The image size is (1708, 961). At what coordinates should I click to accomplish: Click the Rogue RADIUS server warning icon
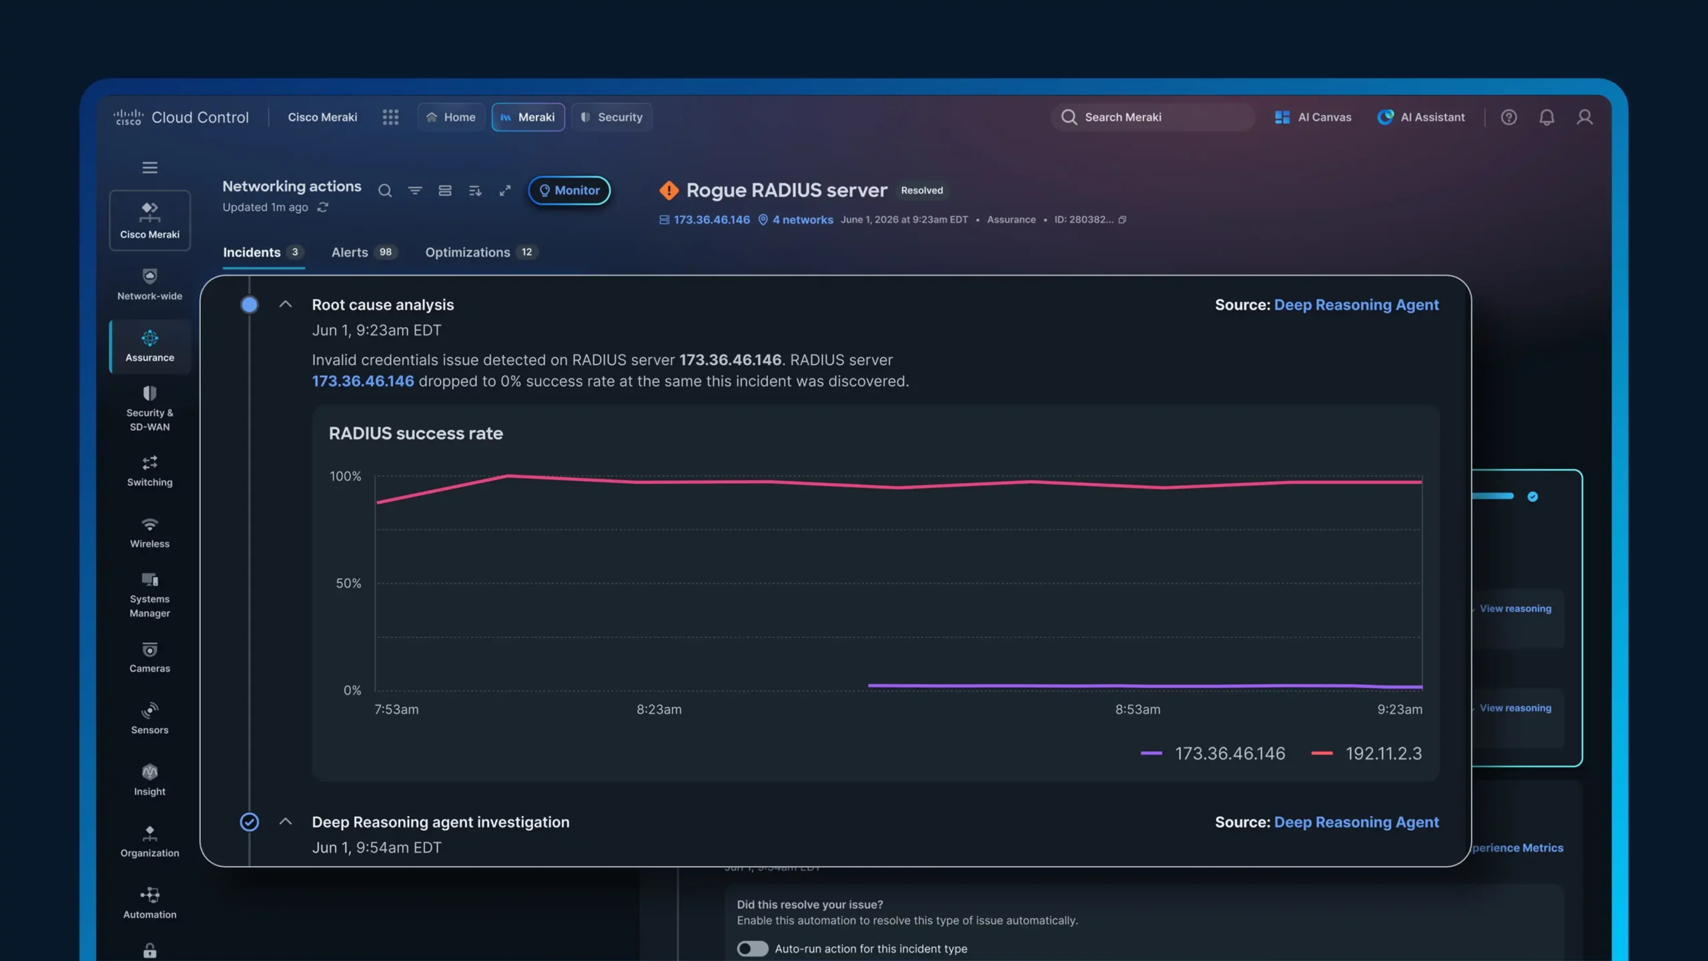(669, 190)
